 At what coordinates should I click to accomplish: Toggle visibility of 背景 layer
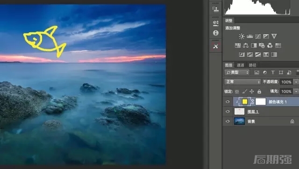point(228,121)
